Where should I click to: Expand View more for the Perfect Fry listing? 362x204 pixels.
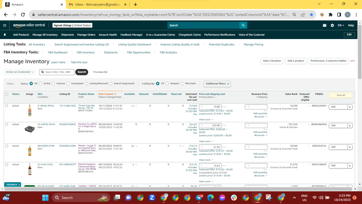[x=206, y=141]
